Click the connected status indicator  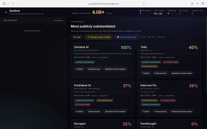(x=58, y=20)
